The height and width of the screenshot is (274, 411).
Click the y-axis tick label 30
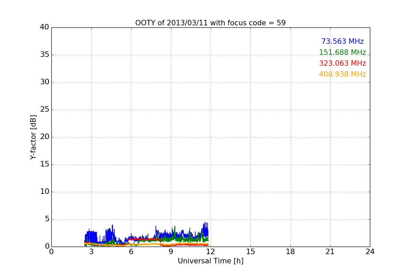45,82
